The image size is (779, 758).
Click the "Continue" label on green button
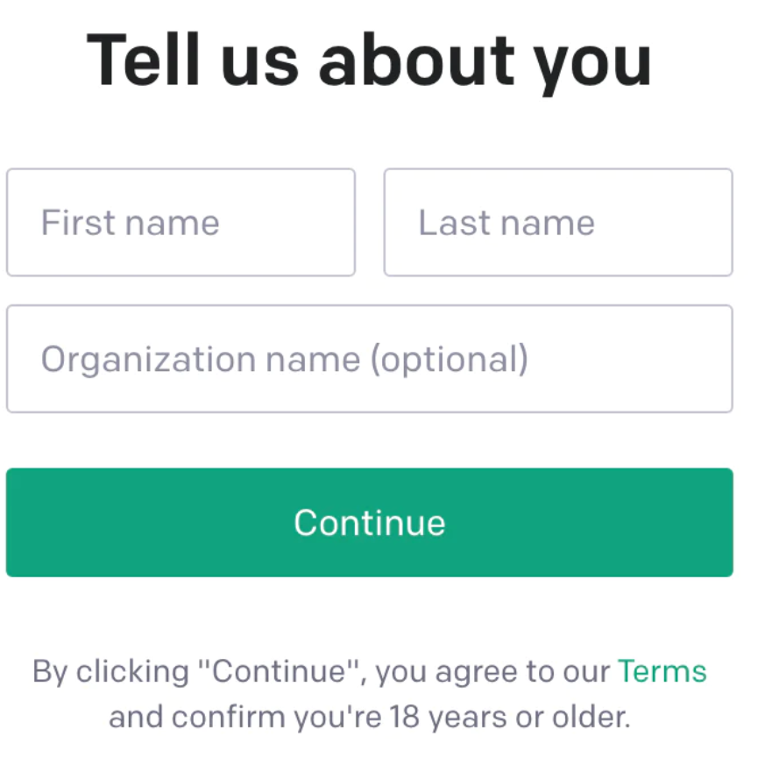click(x=369, y=523)
